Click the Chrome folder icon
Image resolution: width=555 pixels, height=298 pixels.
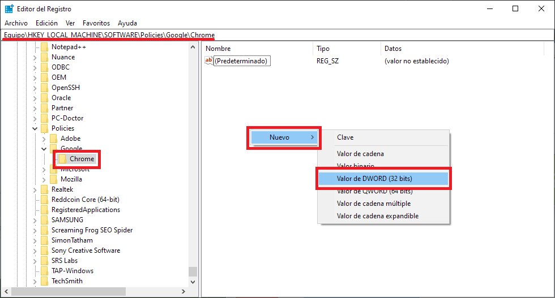(63, 159)
